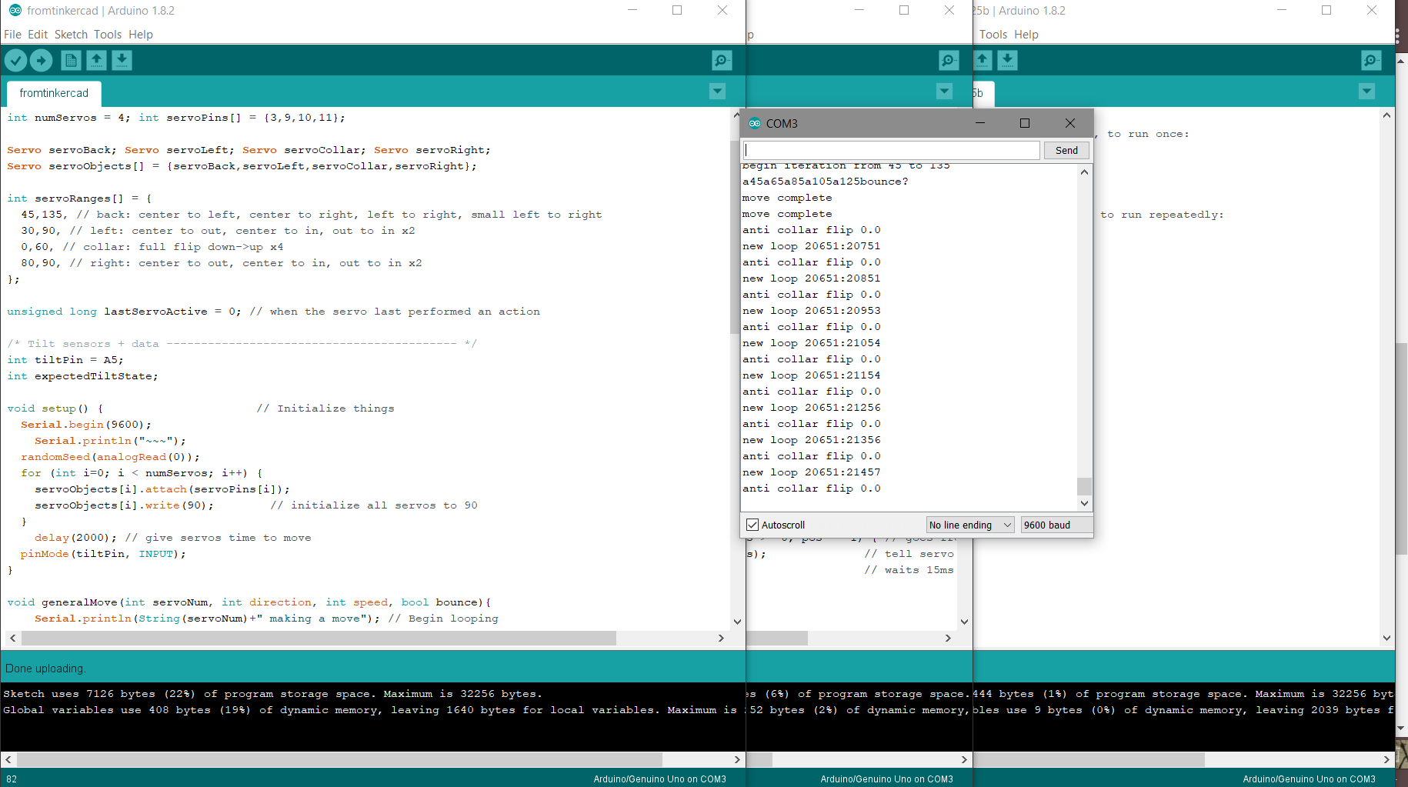The image size is (1408, 787).
Task: Open the File menu in fromtinkercad
Action: 12,35
